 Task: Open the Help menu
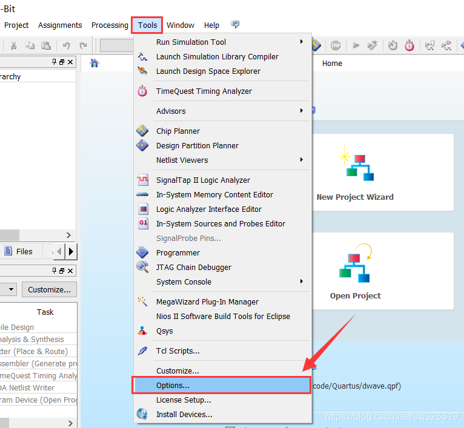point(211,25)
